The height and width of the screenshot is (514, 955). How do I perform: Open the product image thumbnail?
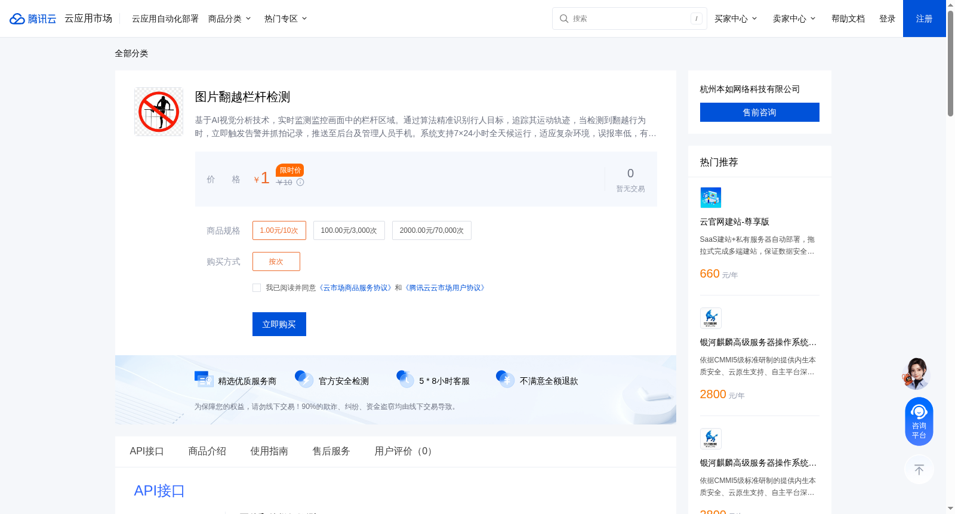[159, 112]
